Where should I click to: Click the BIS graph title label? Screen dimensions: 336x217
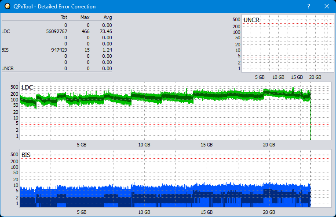[x=26, y=155]
